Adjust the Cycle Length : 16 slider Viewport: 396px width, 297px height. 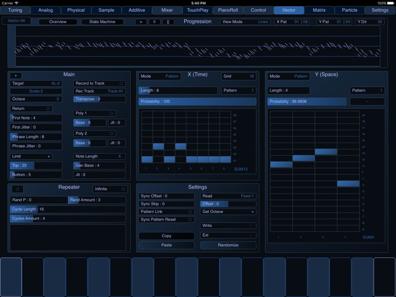pyautogui.click(x=68, y=209)
